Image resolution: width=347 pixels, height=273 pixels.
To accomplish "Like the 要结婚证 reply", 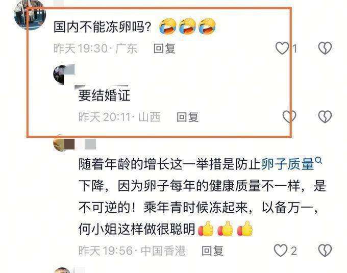I will point(289,116).
